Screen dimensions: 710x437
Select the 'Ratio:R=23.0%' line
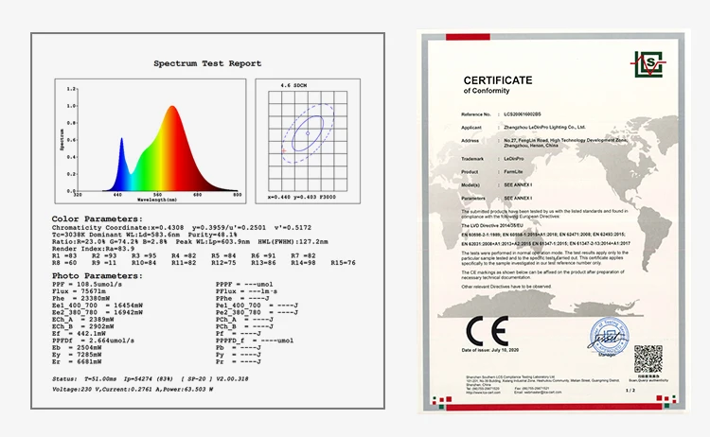point(189,241)
